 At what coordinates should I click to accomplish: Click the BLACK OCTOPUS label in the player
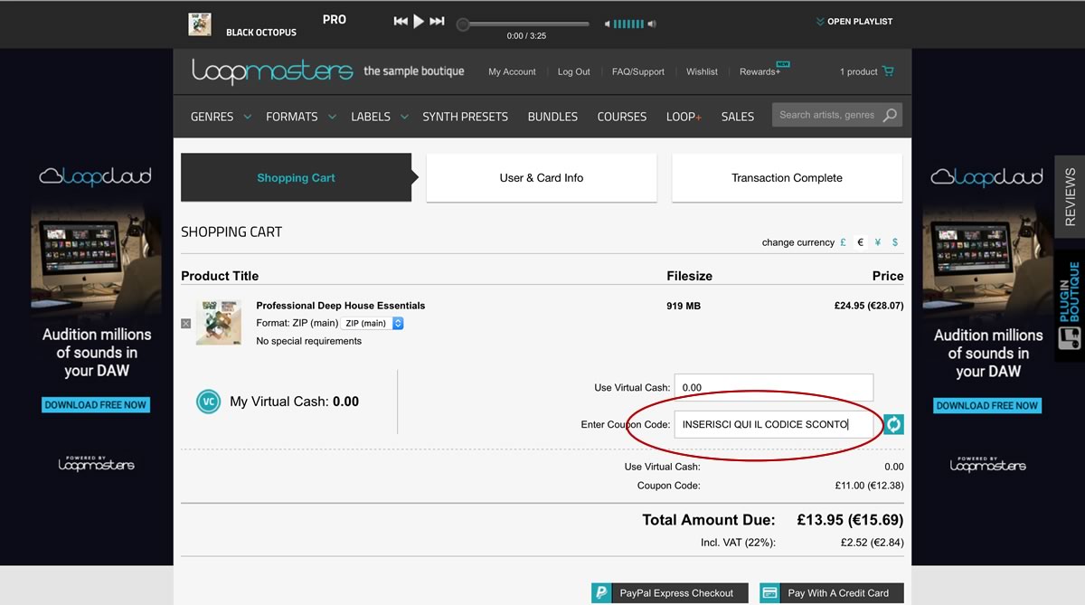pyautogui.click(x=263, y=33)
